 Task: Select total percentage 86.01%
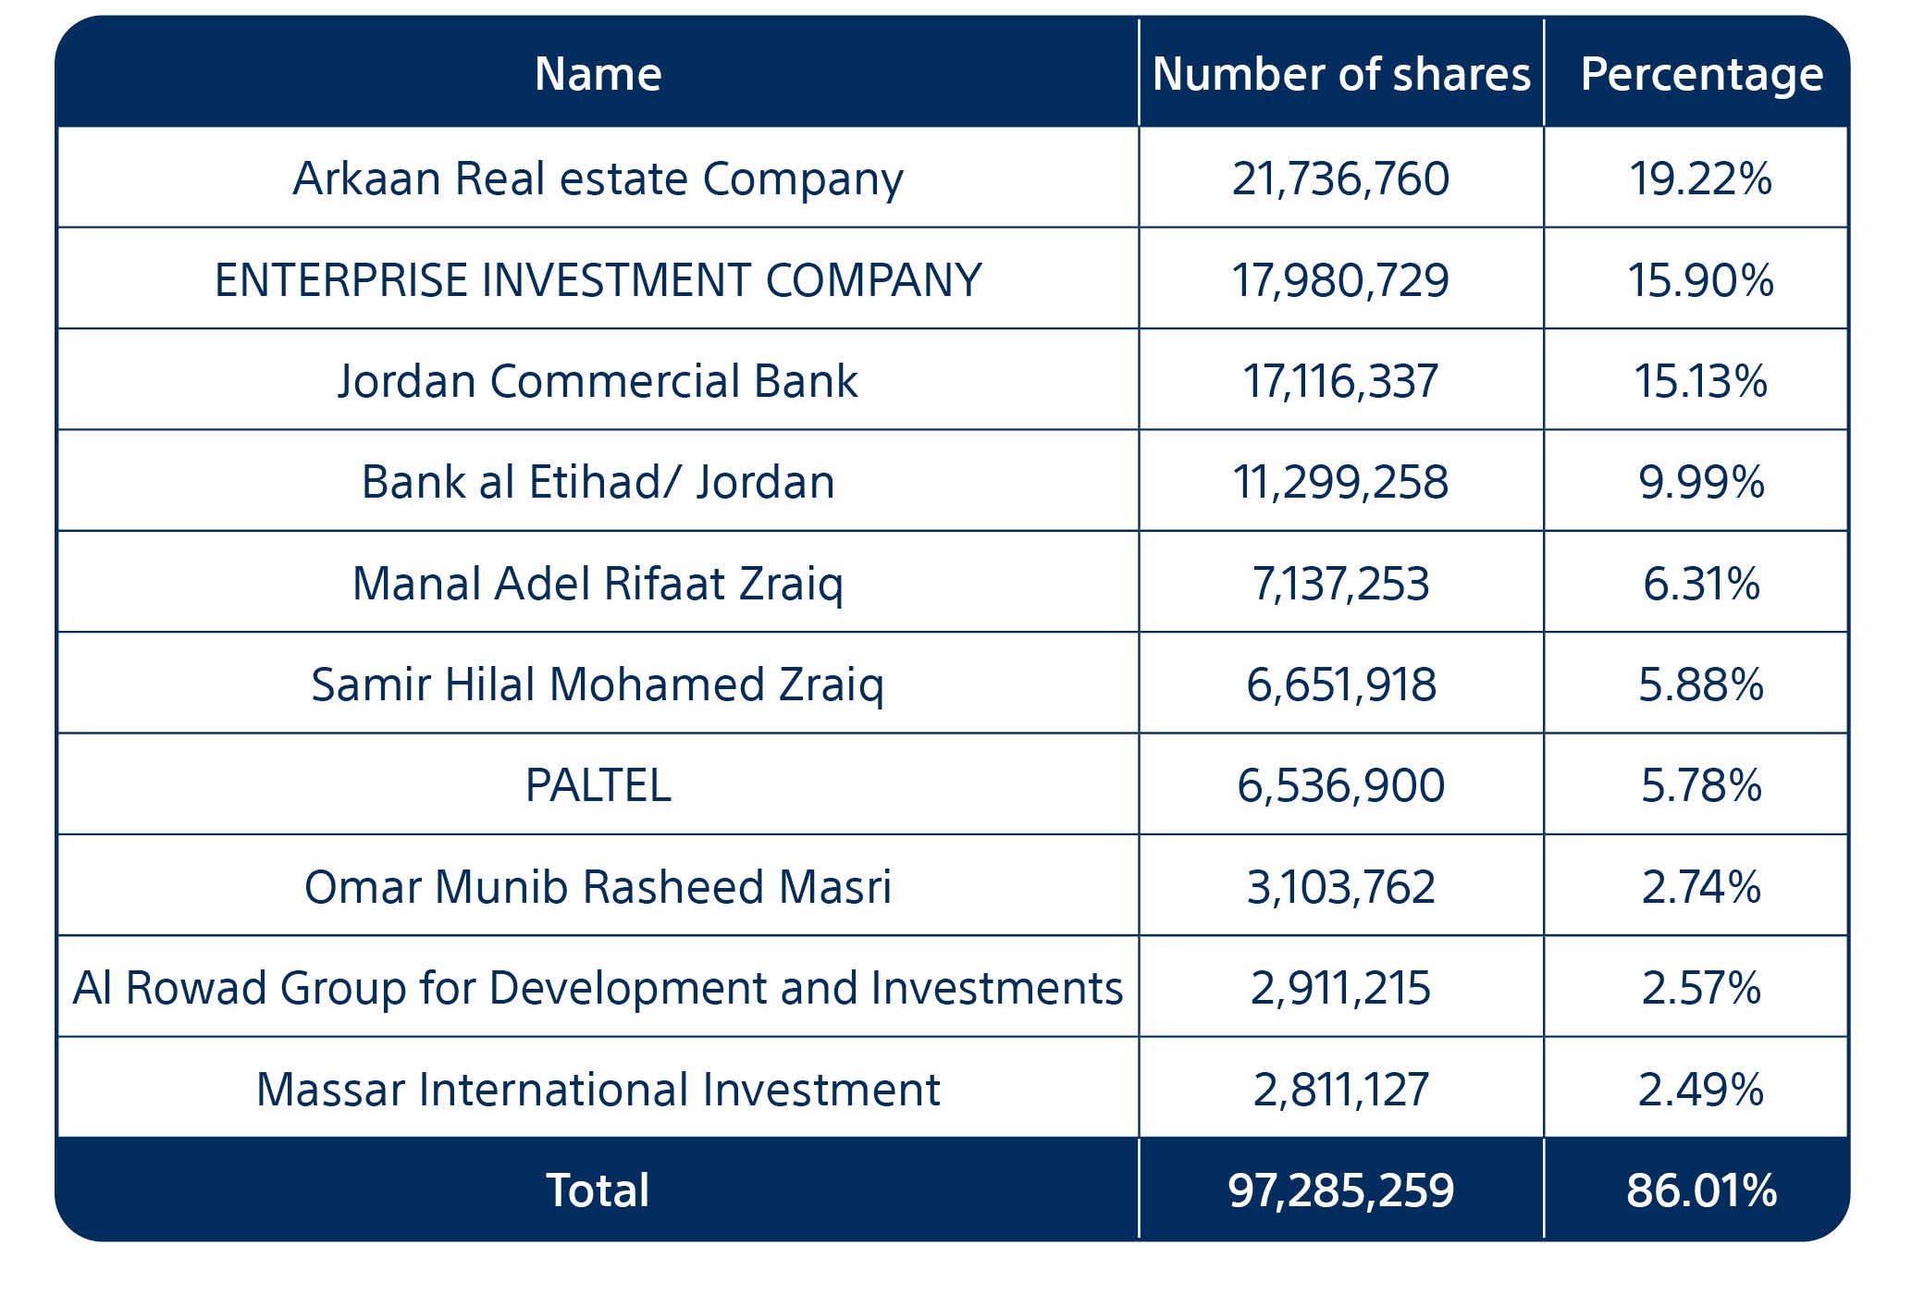[1701, 1190]
